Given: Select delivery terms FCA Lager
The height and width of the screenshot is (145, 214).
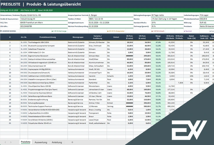Looking at the screenshot, I should click(x=207, y=15).
